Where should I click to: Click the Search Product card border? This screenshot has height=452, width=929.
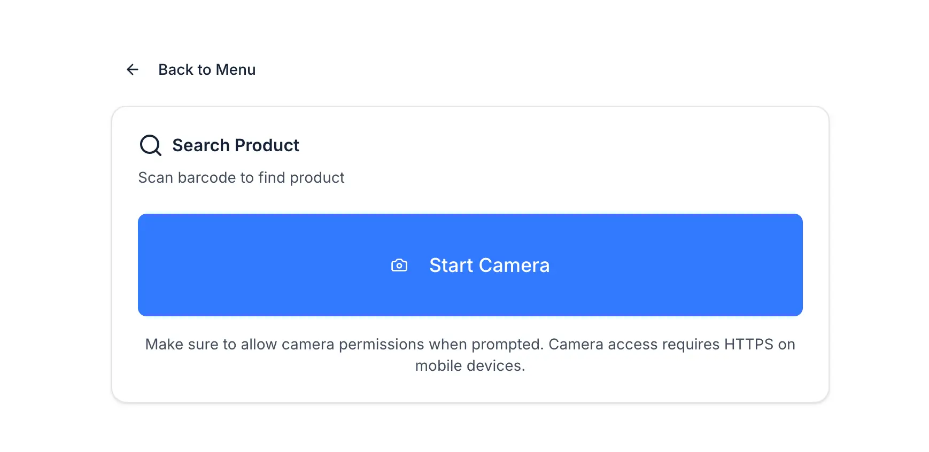point(470,107)
